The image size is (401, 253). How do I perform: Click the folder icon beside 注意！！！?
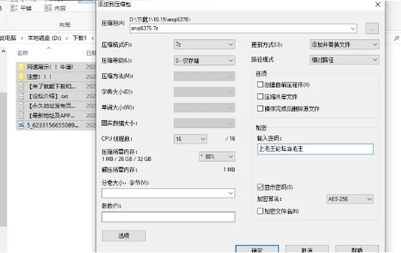21,77
